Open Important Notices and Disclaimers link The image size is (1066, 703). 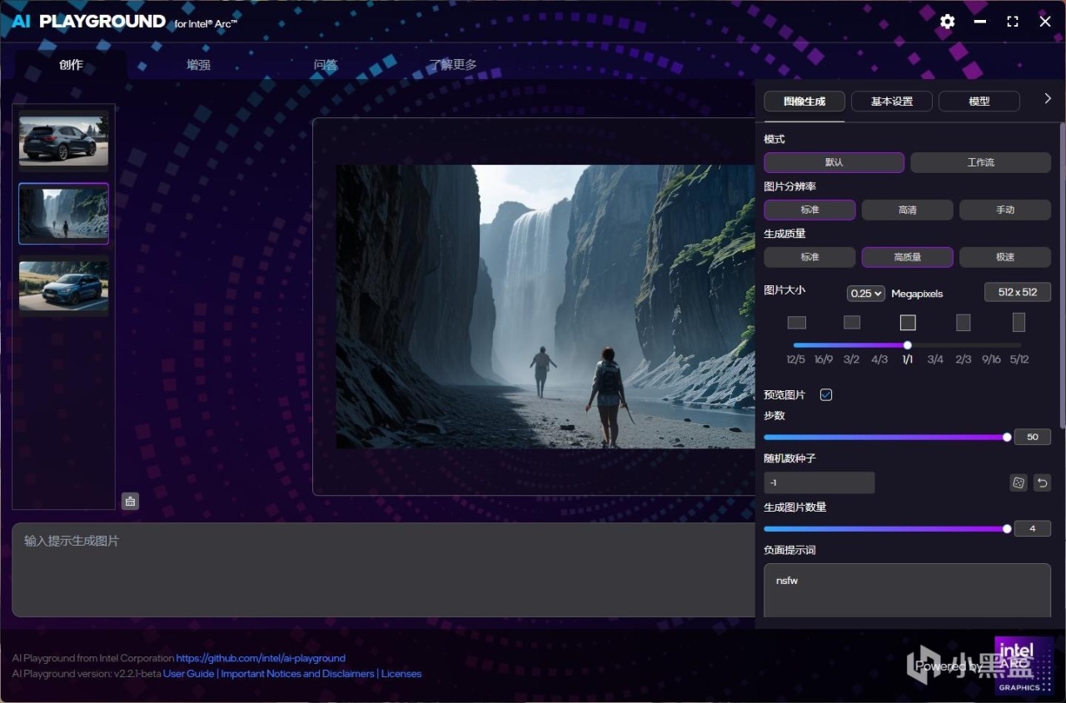pos(297,674)
